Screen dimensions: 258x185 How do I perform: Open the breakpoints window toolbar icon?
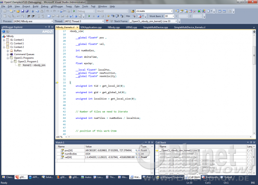pos(140,16)
